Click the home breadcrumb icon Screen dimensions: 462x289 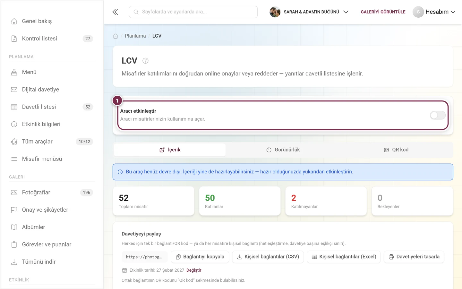[116, 36]
